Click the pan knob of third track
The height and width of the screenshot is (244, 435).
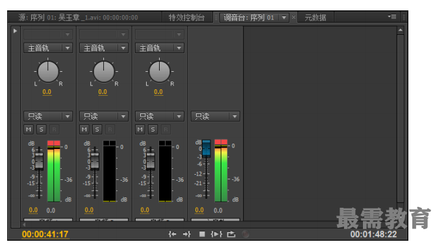tap(160, 72)
